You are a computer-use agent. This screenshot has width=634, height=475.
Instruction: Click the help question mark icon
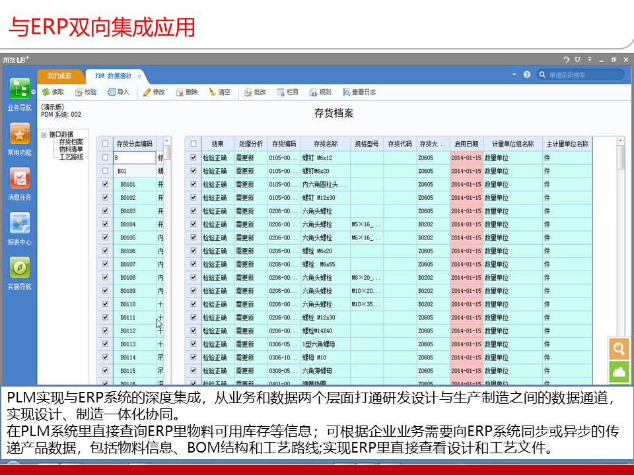pos(527,75)
